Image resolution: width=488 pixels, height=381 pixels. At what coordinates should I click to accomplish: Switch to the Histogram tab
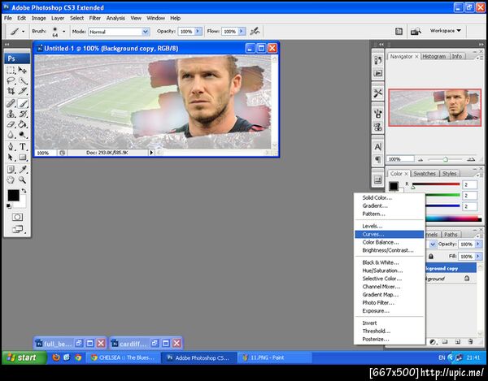click(x=434, y=56)
